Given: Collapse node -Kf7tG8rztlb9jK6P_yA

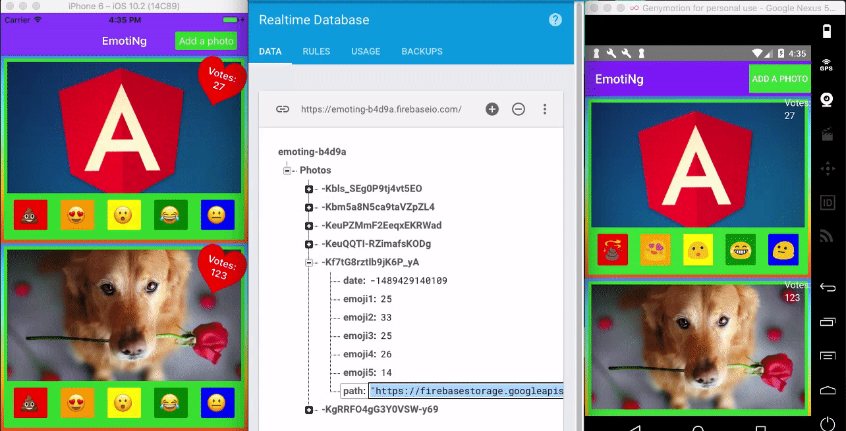Looking at the screenshot, I should coord(309,263).
